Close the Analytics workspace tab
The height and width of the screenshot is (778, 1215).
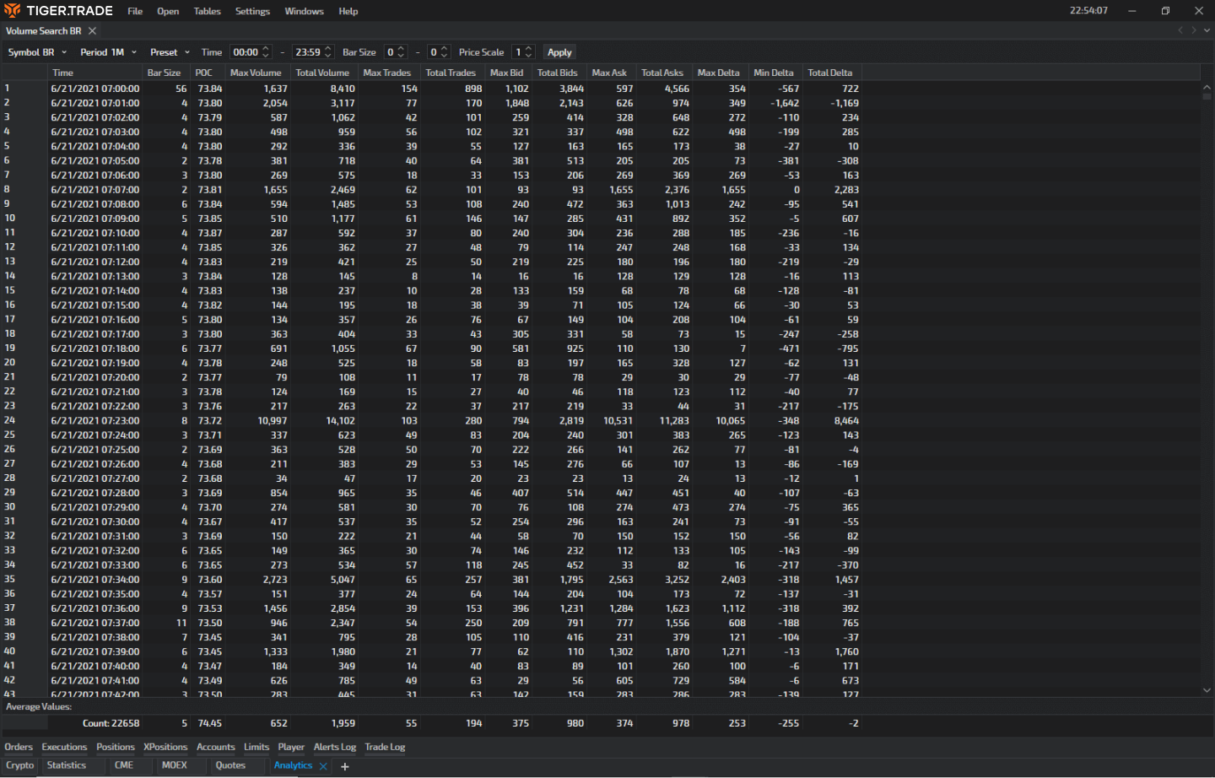click(323, 766)
